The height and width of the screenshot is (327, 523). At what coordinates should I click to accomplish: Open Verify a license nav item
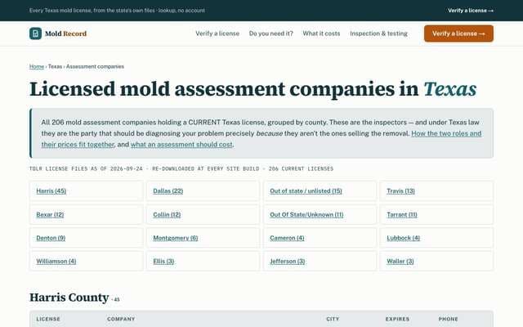[x=217, y=34]
